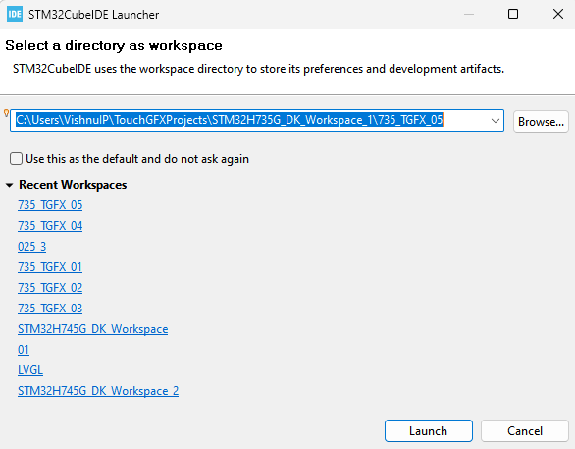Screen dimensions: 575x449
Task: Enable 'Use this as the default' checkbox
Action: click(16, 159)
